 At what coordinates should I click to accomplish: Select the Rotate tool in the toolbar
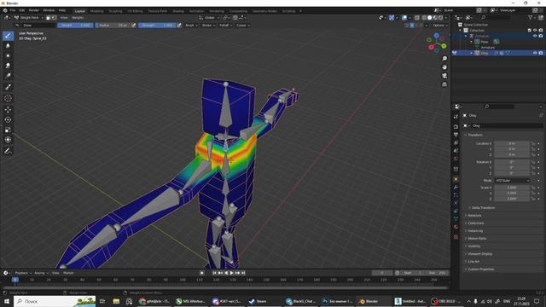(x=8, y=119)
